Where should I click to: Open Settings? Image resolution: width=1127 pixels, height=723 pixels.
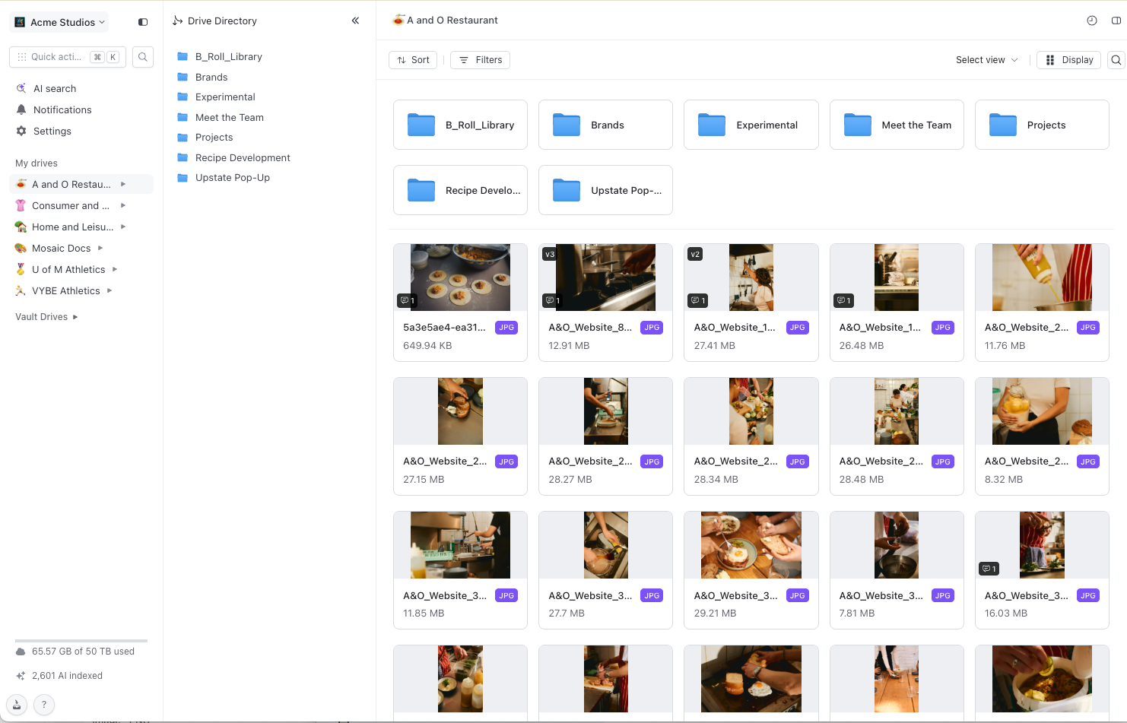(52, 132)
